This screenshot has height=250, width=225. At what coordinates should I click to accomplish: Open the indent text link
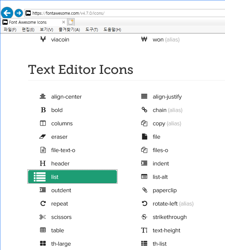[161, 163]
